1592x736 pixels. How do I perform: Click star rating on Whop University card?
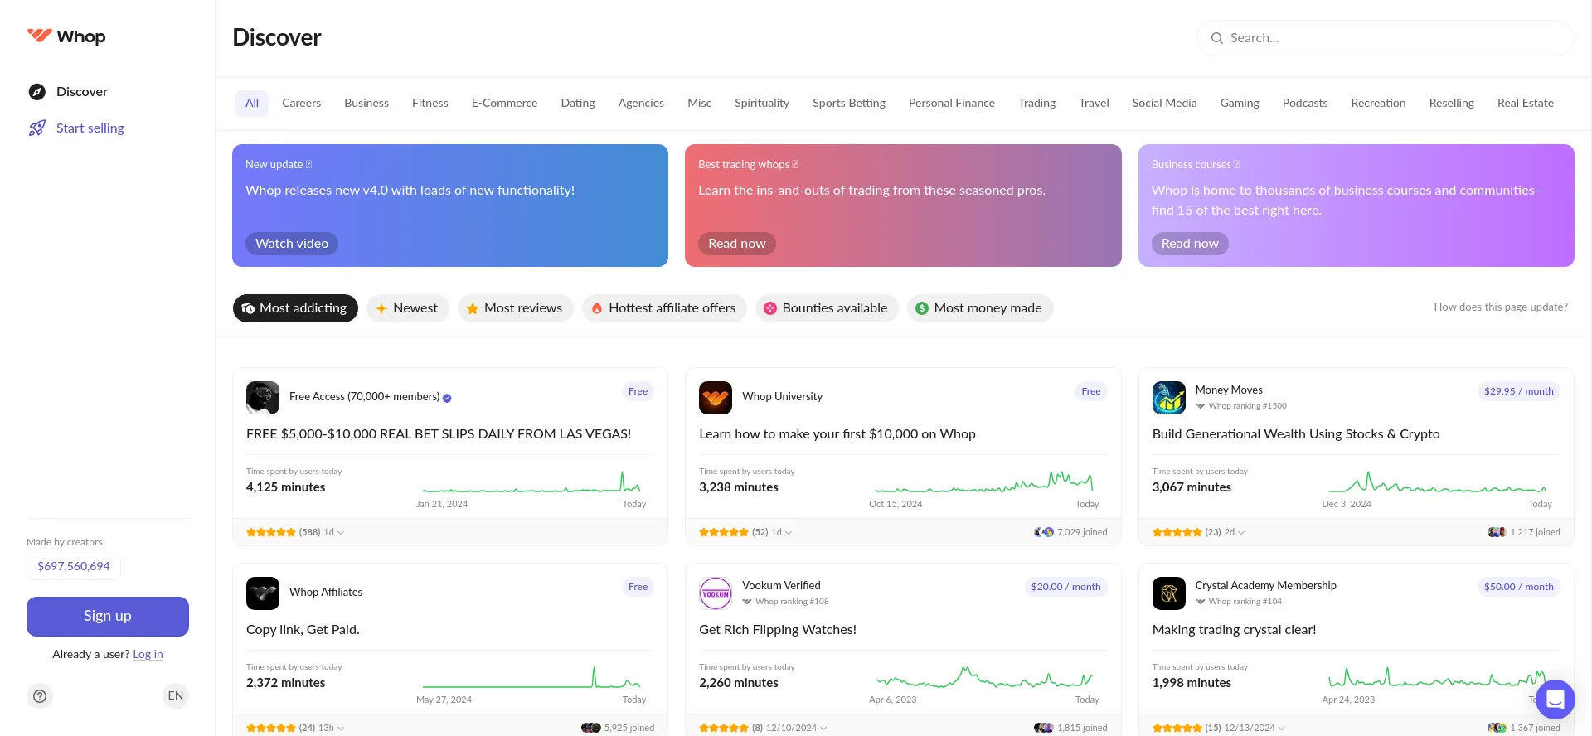724,532
